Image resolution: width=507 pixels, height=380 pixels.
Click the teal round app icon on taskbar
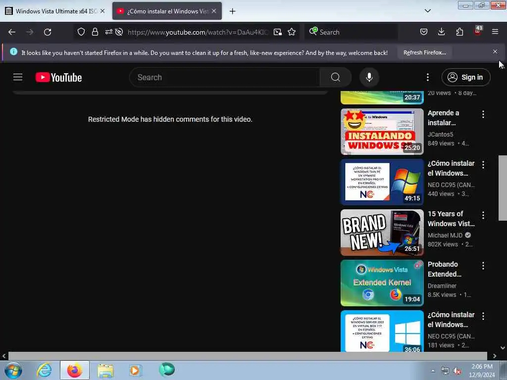[x=167, y=369]
